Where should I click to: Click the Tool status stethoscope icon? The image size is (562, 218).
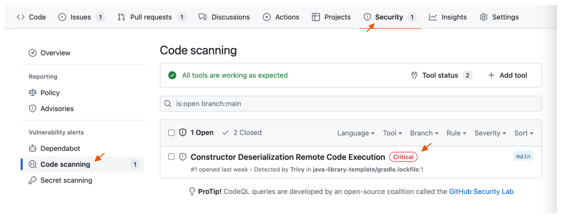(x=414, y=75)
